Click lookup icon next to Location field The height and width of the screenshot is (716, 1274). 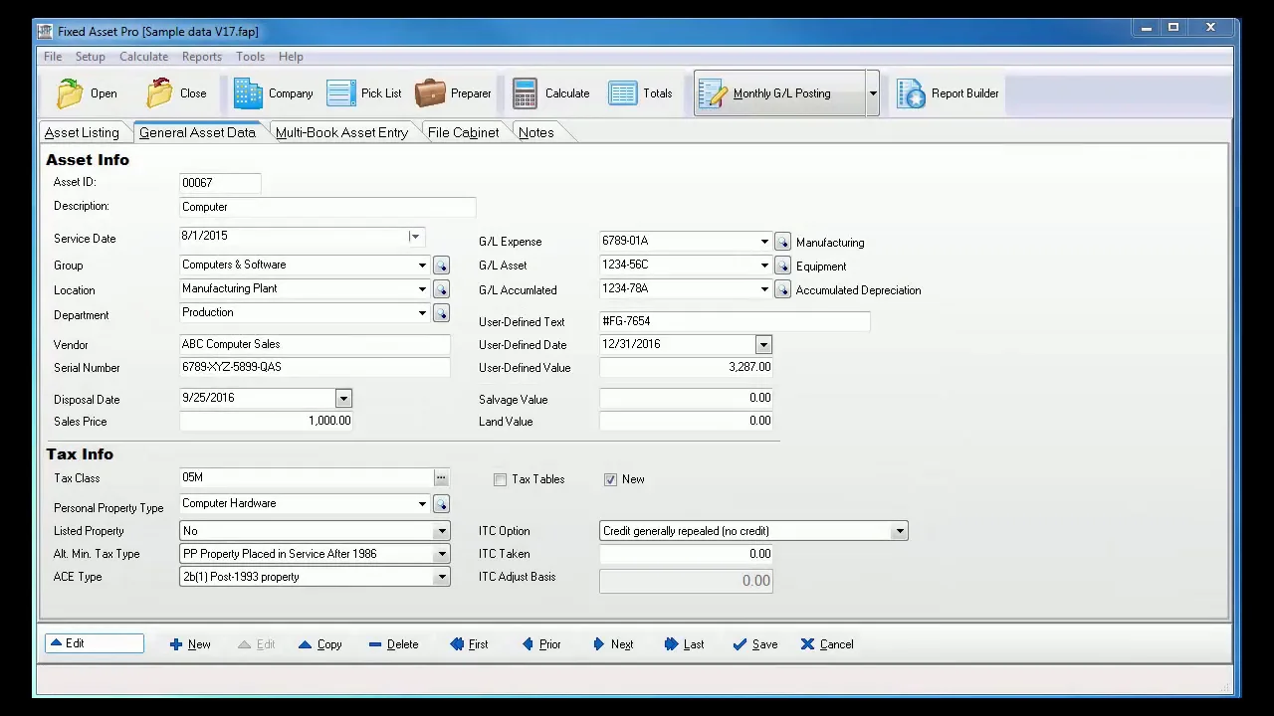pyautogui.click(x=441, y=289)
